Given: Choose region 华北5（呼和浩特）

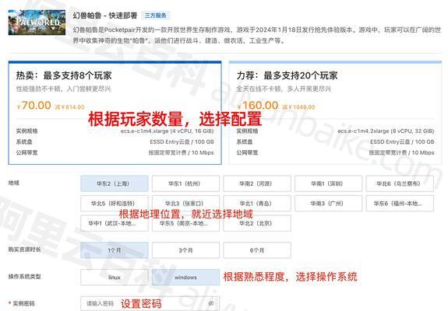Looking at the screenshot, I should [115, 203].
